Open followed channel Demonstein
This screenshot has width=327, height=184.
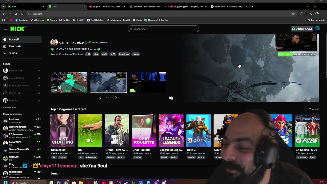click(x=22, y=71)
